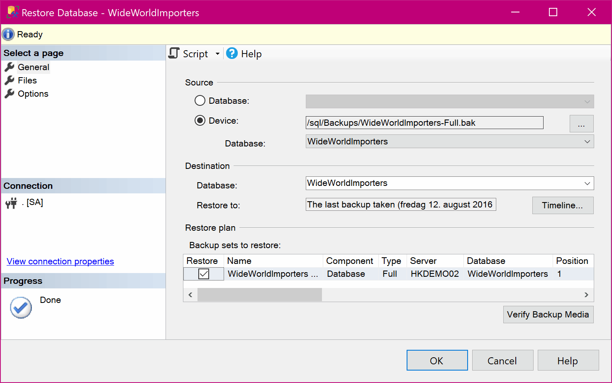Viewport: 612px width, 383px height.
Task: Click the Help question mark icon
Action: tap(232, 53)
